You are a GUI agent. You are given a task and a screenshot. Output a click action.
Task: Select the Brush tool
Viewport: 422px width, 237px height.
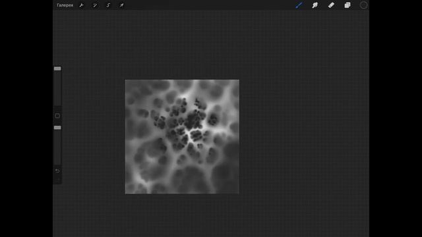pyautogui.click(x=299, y=5)
